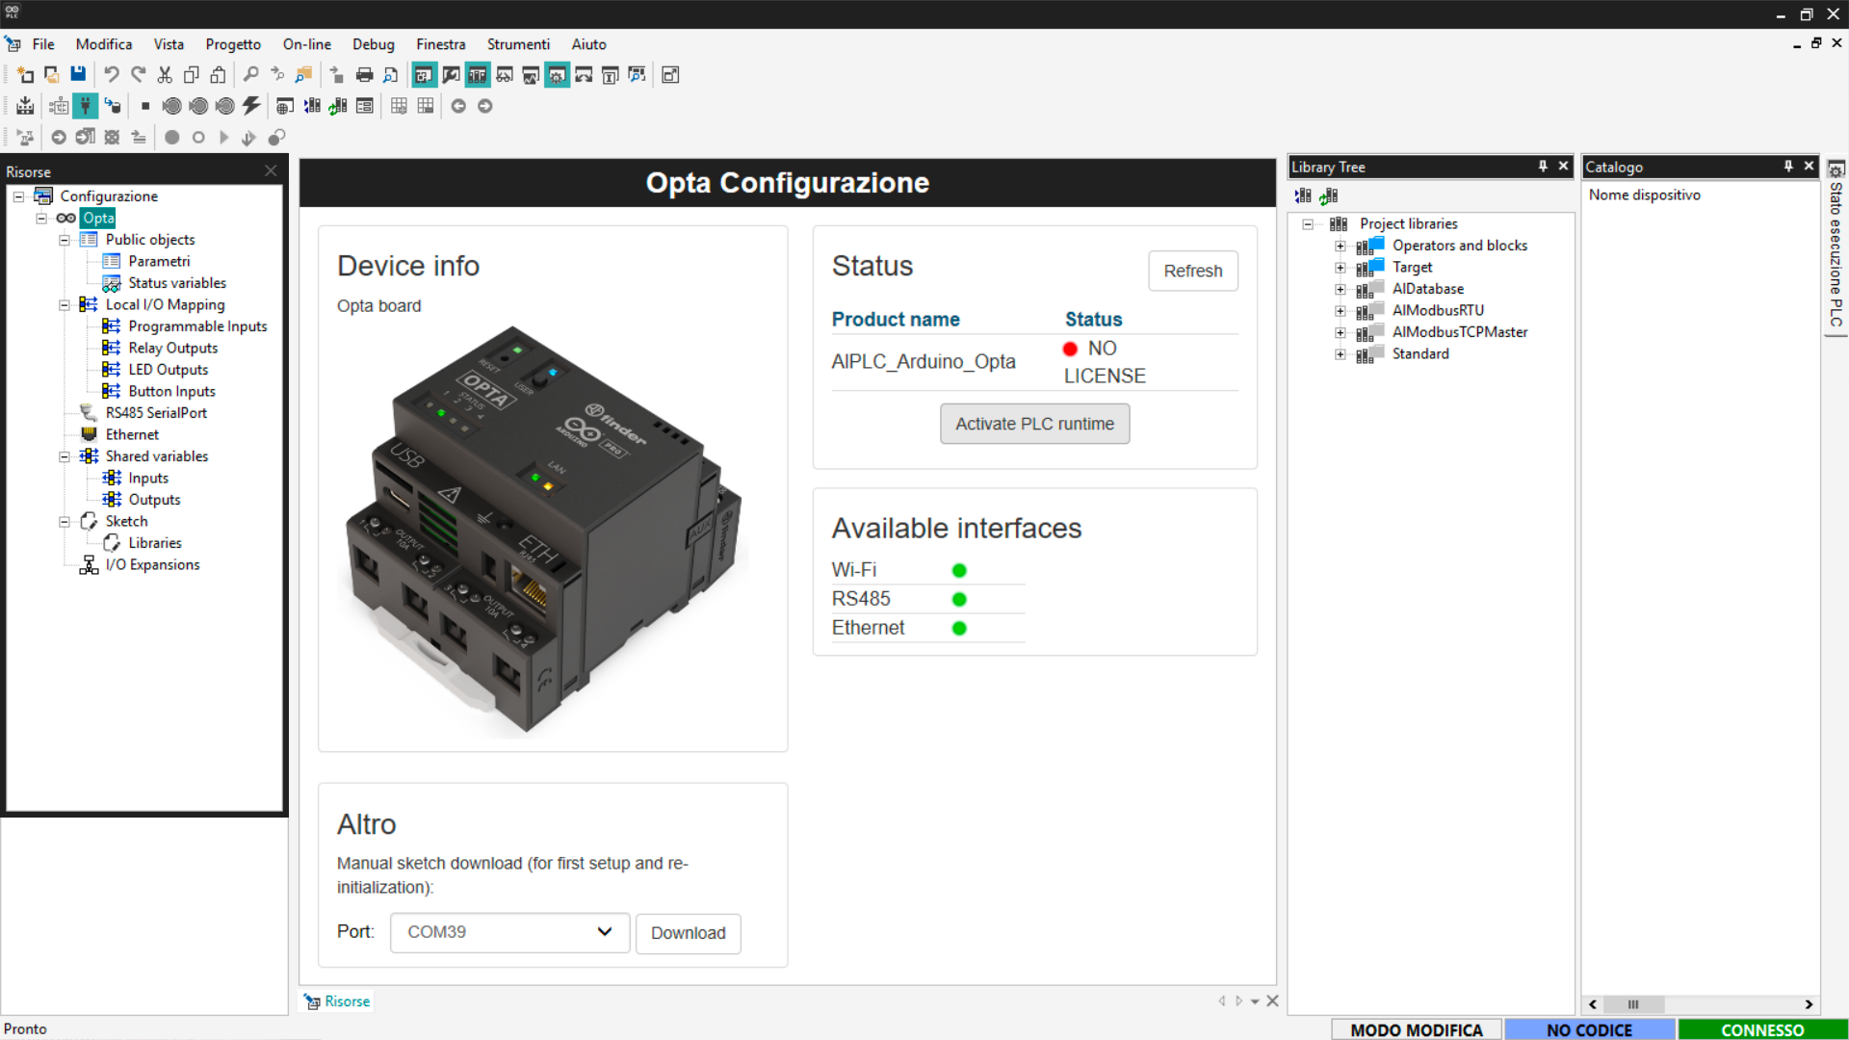The image size is (1849, 1040).
Task: Click the full screen toolbar icon
Action: 670,75
